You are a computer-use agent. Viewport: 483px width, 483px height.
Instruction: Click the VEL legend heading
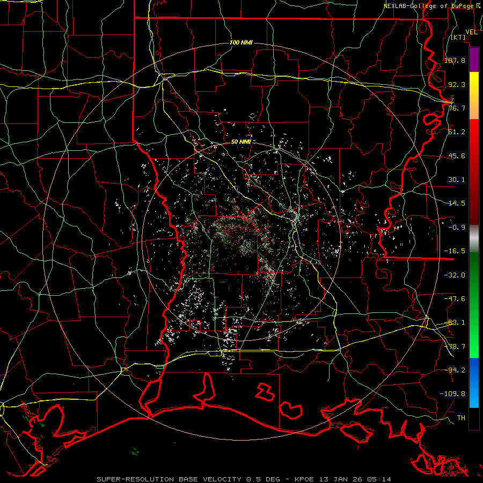(x=471, y=32)
